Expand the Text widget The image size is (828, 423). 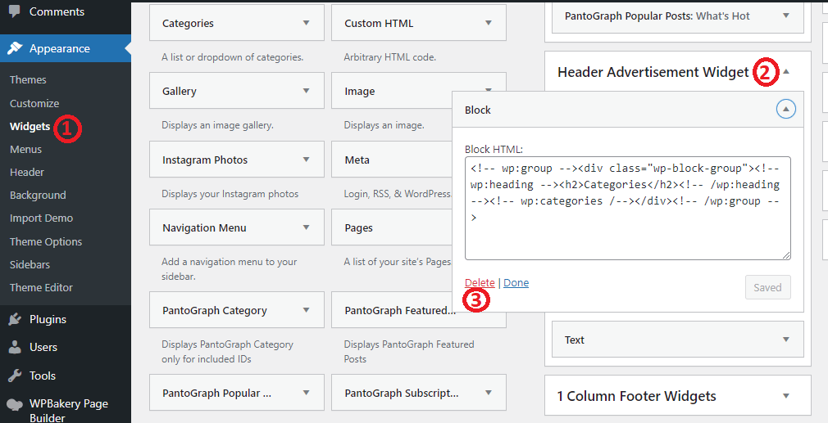pyautogui.click(x=785, y=340)
